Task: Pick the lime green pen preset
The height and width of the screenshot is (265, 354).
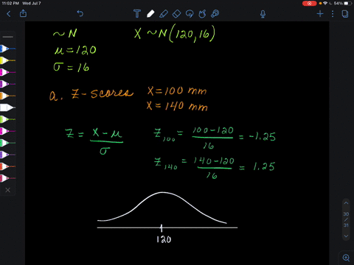Action: (x=7, y=119)
